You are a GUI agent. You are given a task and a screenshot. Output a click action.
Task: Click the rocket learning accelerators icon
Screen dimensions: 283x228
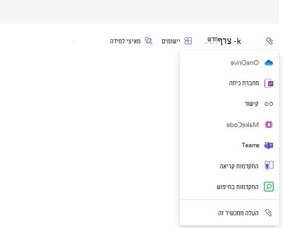pyautogui.click(x=149, y=41)
